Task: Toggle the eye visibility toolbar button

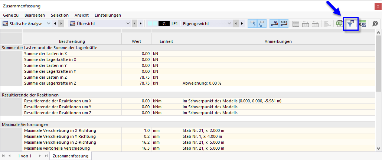Action: click(x=274, y=24)
